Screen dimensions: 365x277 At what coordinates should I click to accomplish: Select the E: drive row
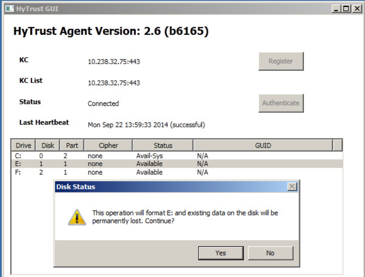tap(177, 164)
